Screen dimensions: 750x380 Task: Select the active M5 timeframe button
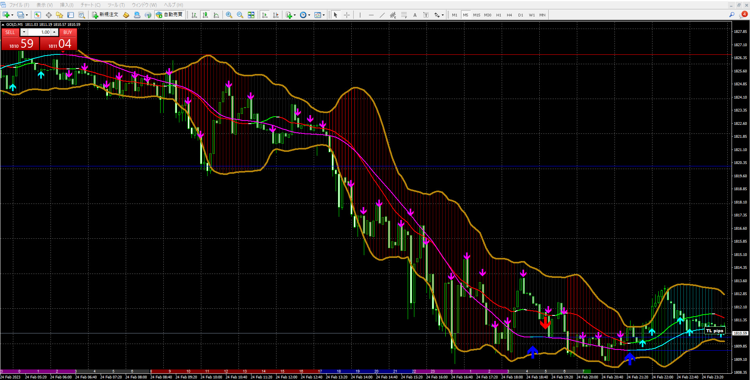click(x=466, y=15)
